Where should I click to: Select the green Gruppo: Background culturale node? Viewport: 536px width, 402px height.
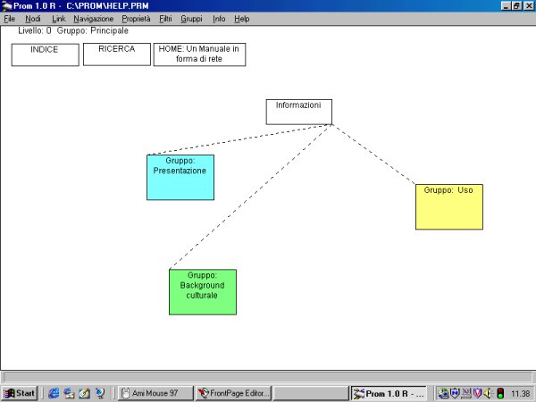point(203,292)
